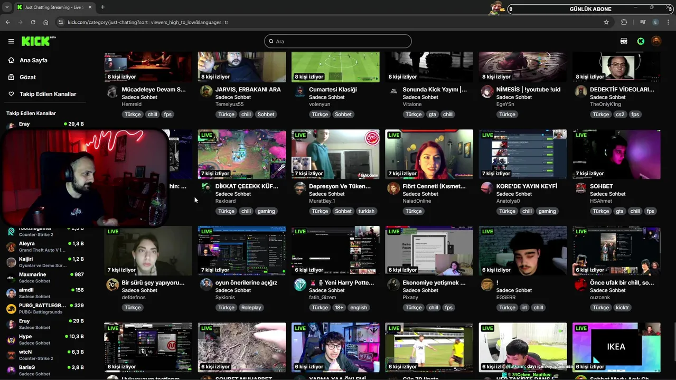Reload the page
The height and width of the screenshot is (380, 676).
coord(33,22)
